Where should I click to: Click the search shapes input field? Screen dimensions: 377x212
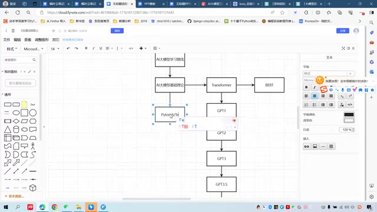point(20,60)
